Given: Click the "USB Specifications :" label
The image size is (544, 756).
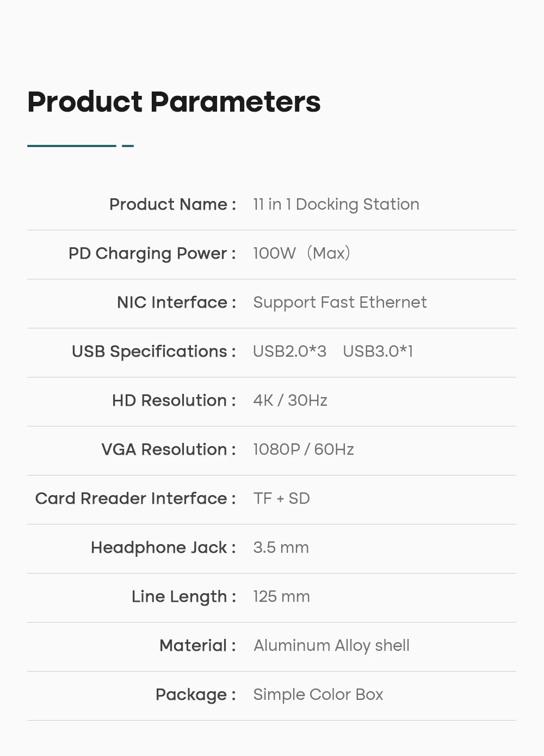Looking at the screenshot, I should (154, 351).
